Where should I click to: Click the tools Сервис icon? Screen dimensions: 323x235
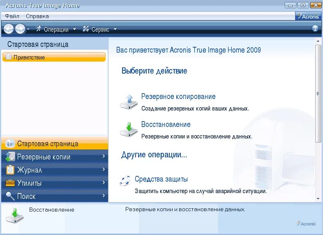pyautogui.click(x=86, y=29)
